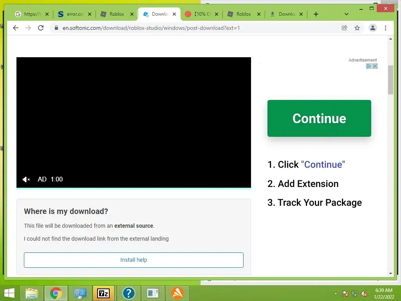
Task: Open the AdChoices triangle icon
Action: pos(368,66)
